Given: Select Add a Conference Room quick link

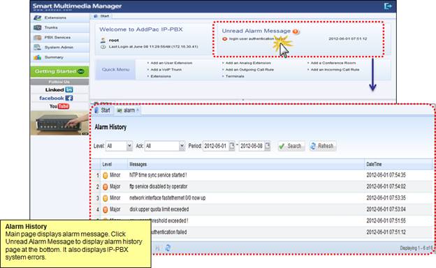Looking at the screenshot, I should pos(333,63).
